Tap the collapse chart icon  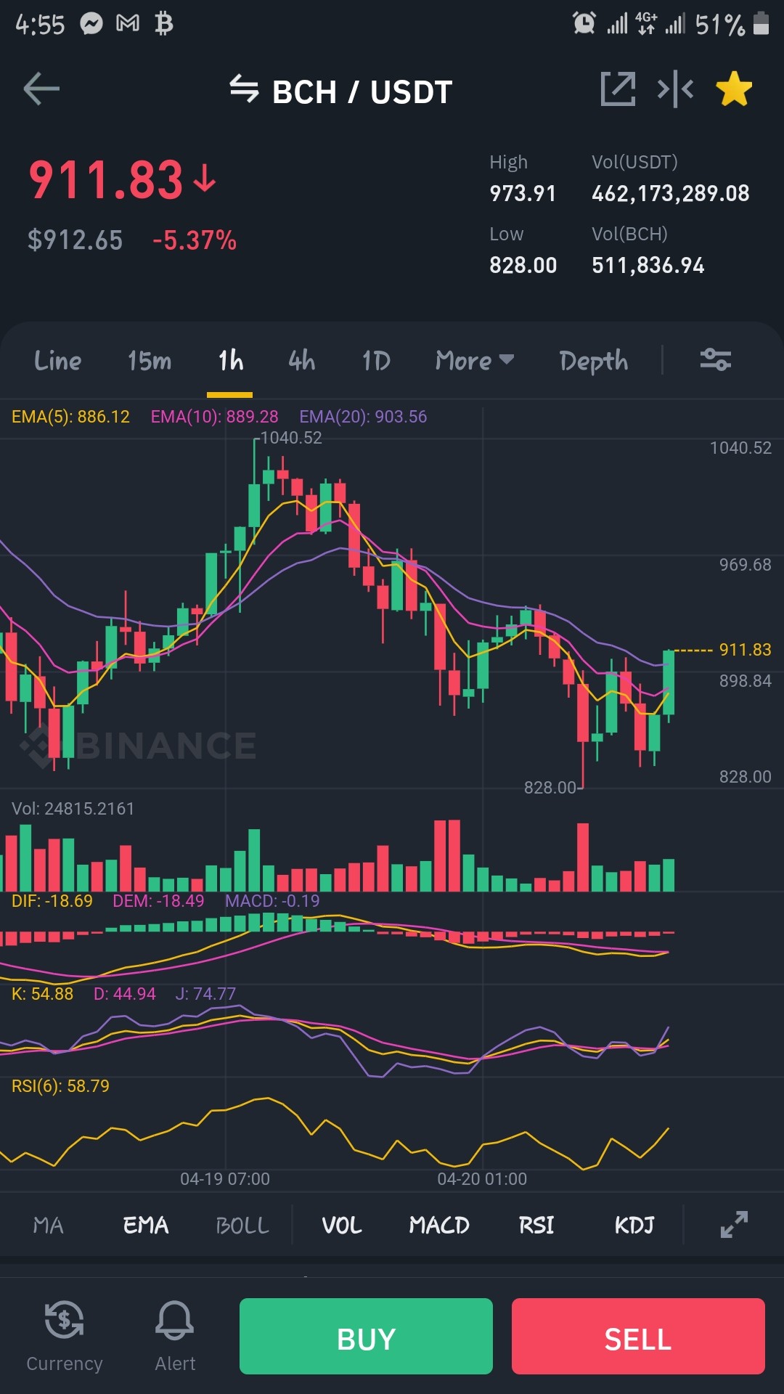pos(675,89)
